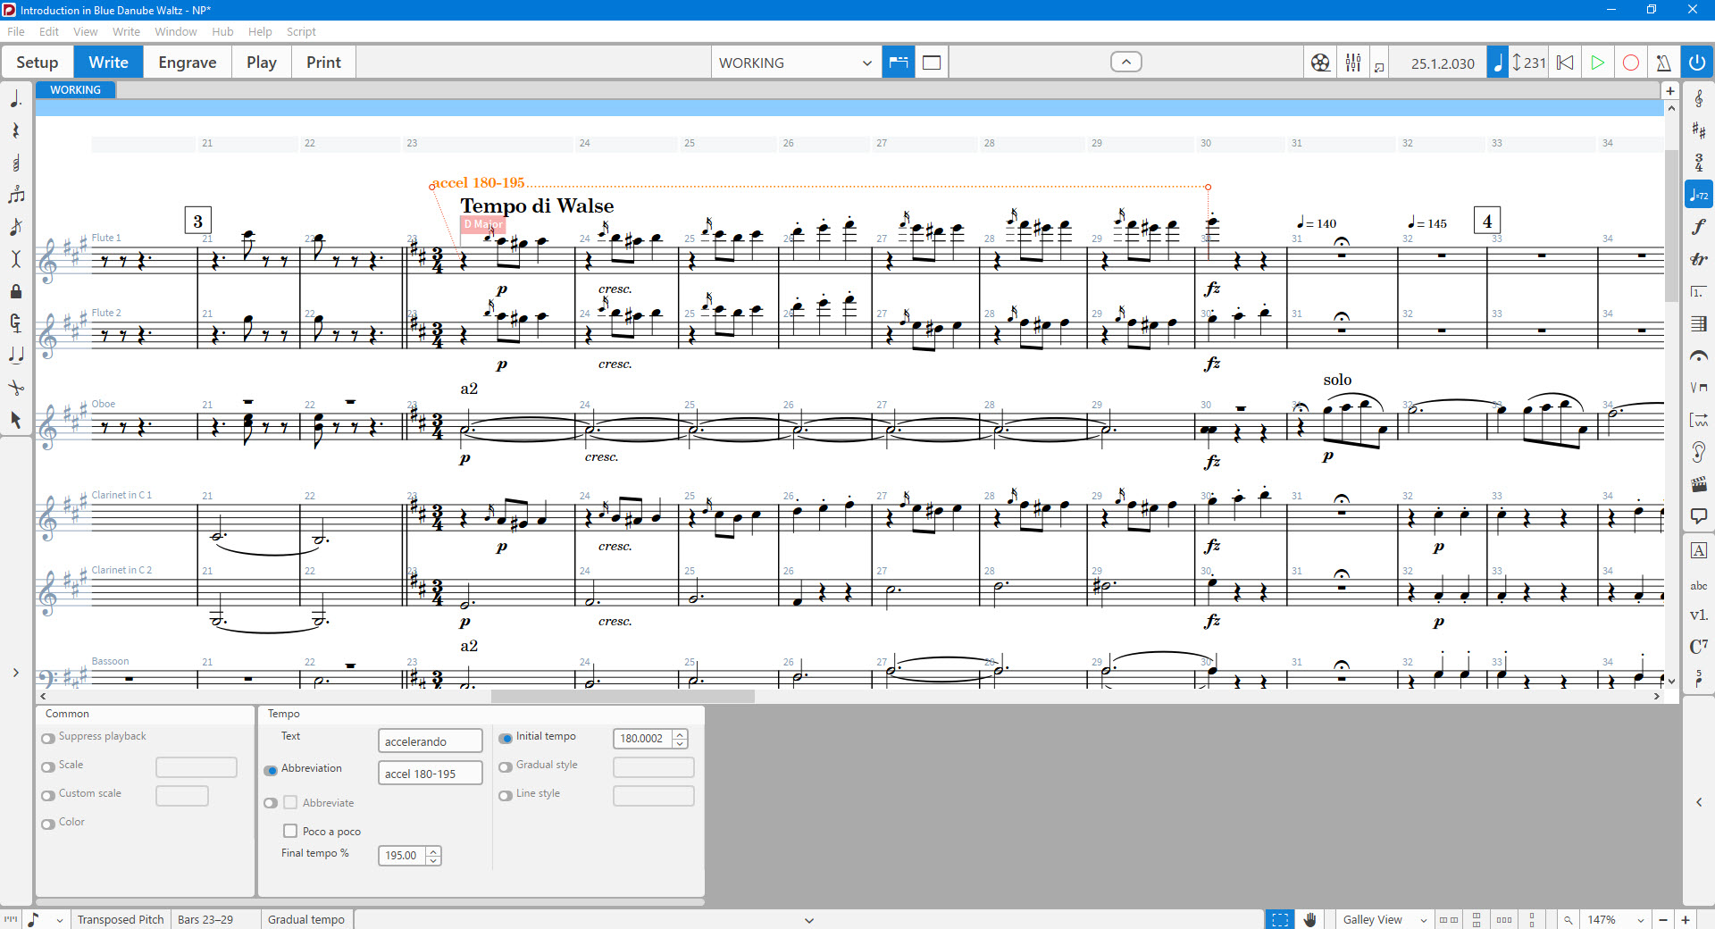Select the dotted notes tool

click(16, 99)
